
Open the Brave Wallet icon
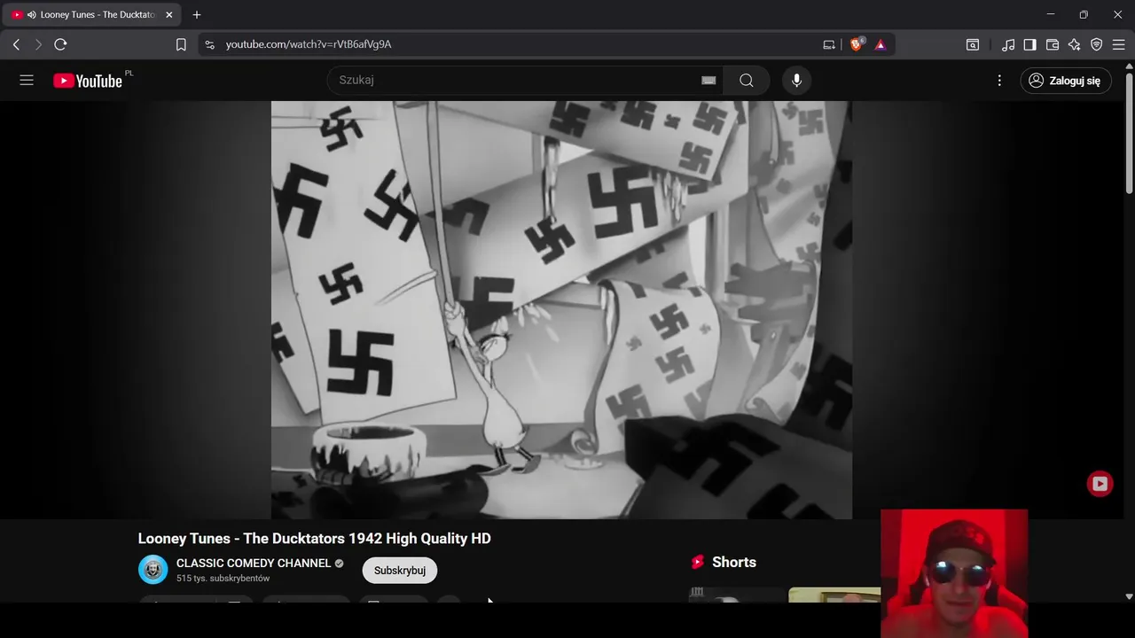1053,44
